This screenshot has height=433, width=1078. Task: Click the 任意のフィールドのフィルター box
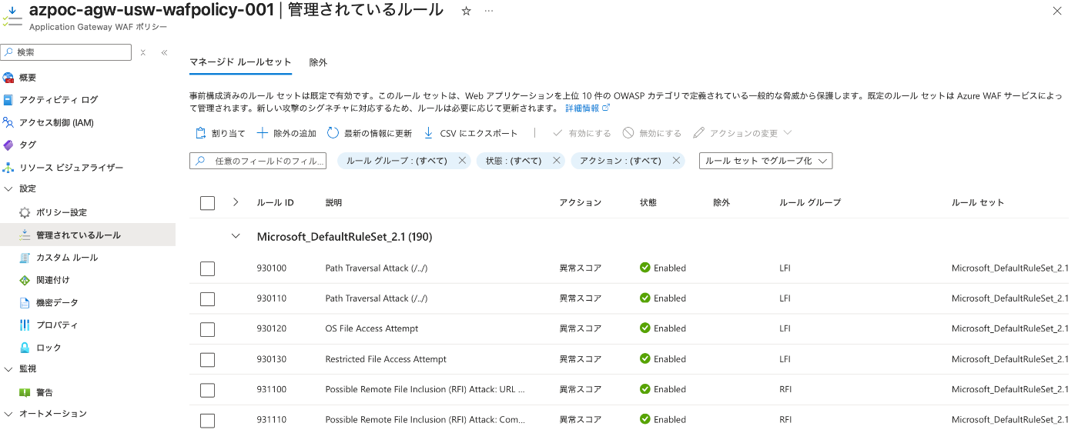pos(258,161)
